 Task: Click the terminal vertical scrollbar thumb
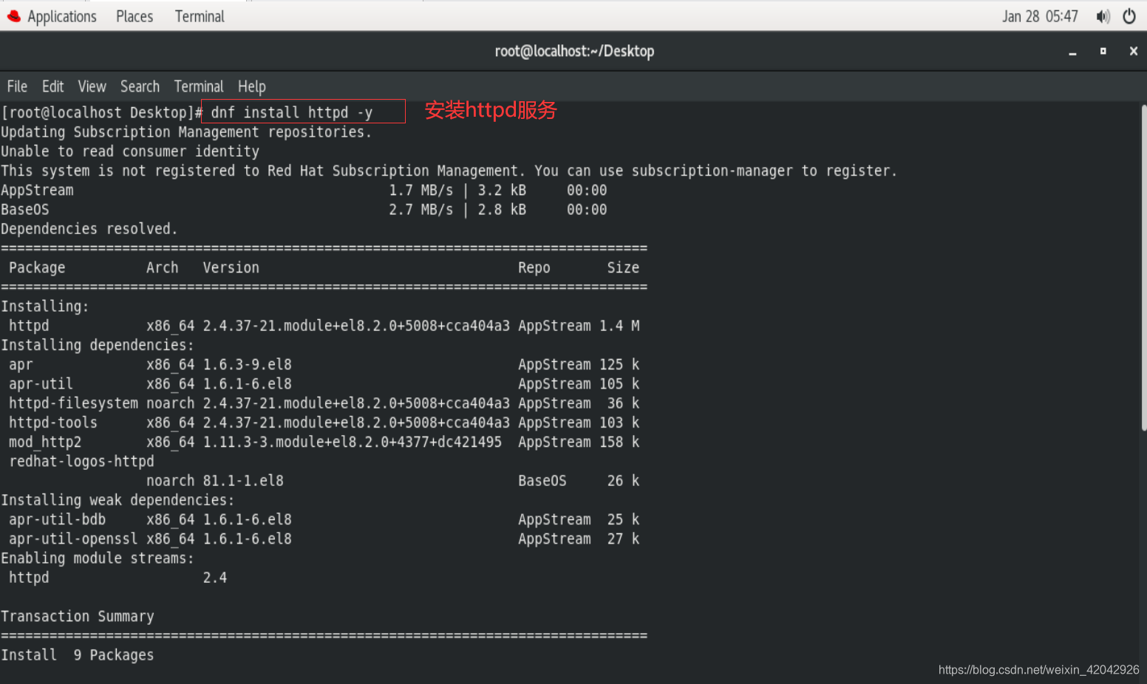(1144, 266)
